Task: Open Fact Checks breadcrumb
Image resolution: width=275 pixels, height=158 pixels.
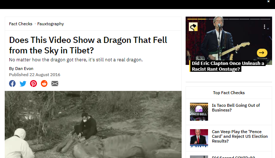Action: click(x=21, y=24)
